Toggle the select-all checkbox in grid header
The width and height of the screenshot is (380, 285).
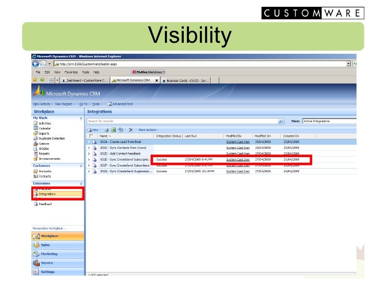click(x=91, y=136)
